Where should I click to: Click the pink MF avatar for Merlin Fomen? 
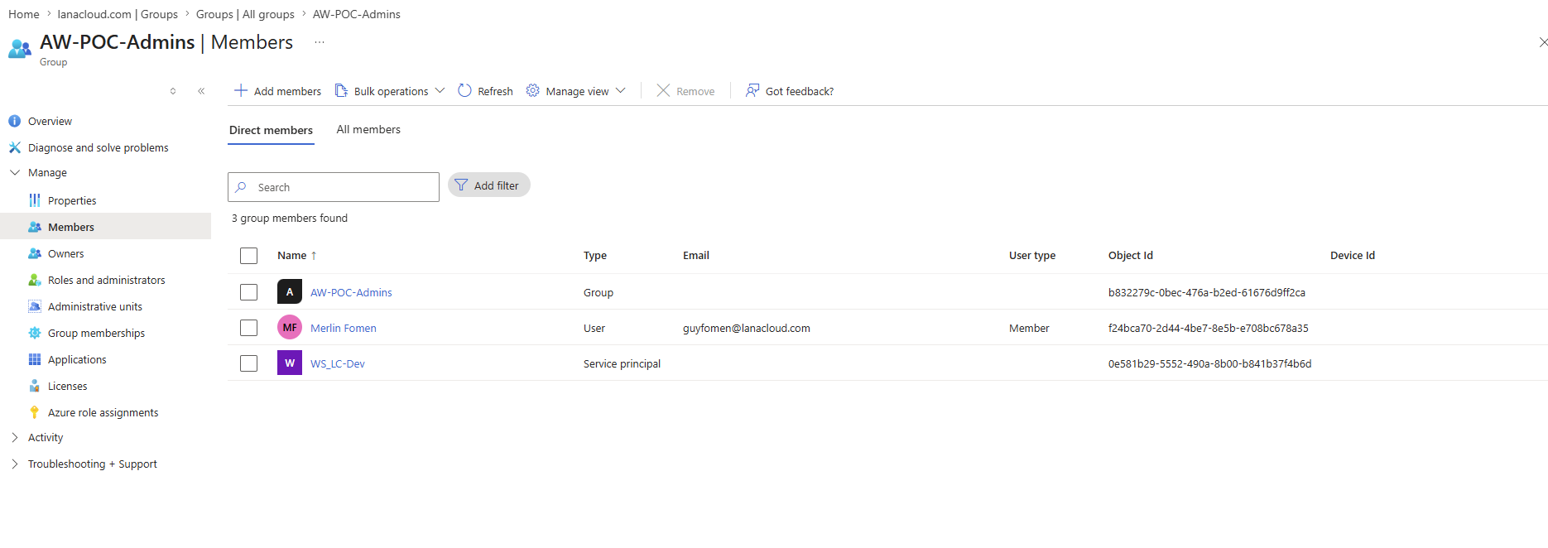[290, 328]
